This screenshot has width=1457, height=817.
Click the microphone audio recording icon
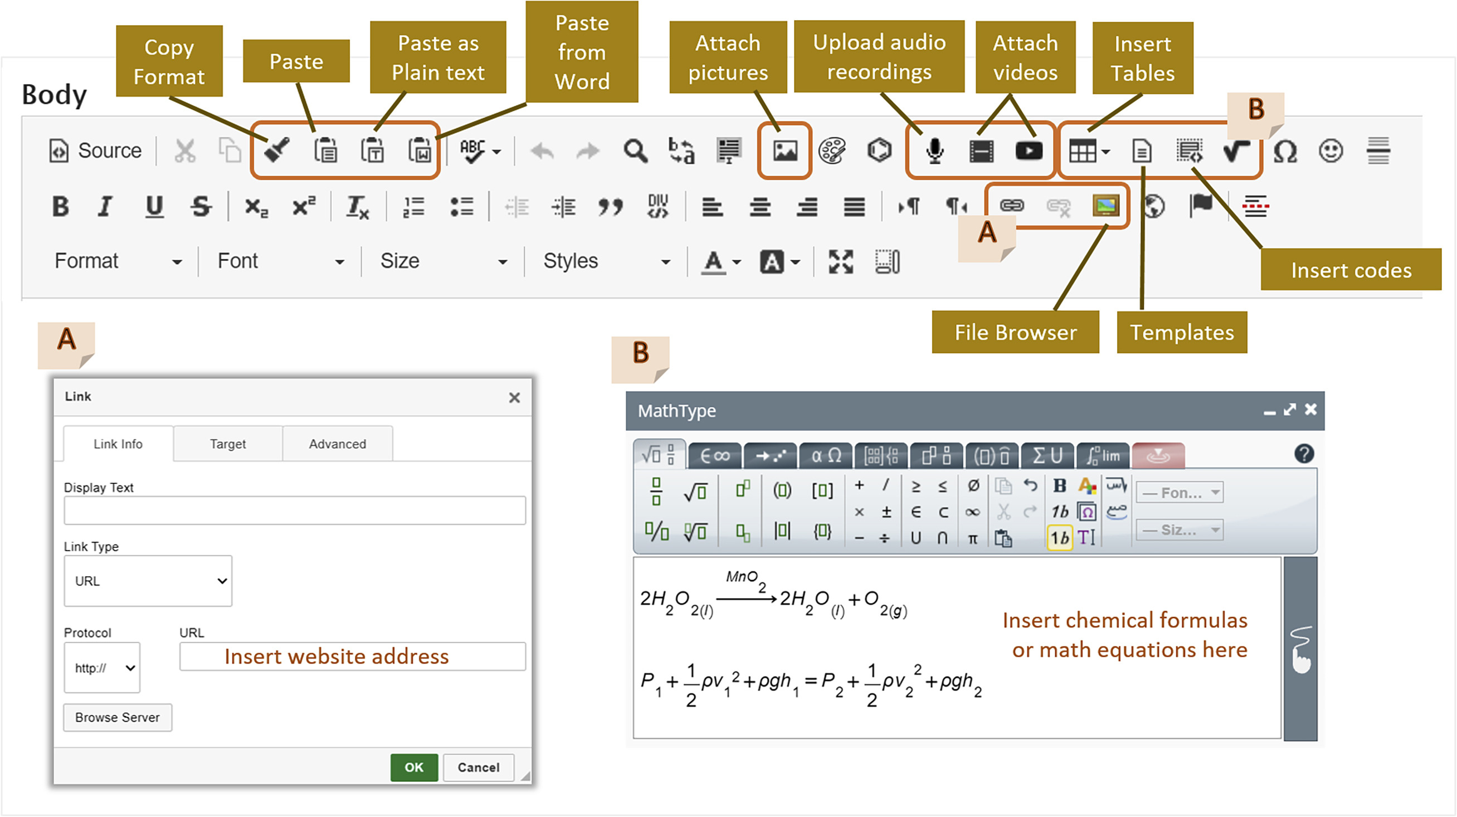[x=935, y=151]
